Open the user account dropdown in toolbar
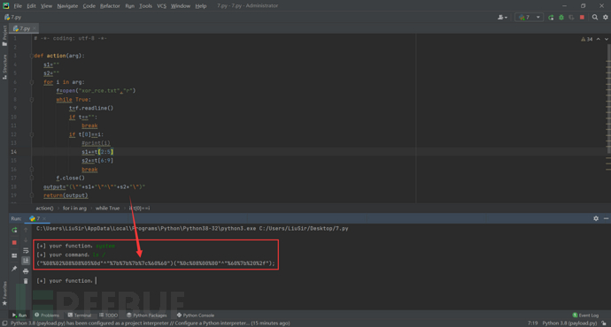The height and width of the screenshot is (327, 611). point(503,18)
